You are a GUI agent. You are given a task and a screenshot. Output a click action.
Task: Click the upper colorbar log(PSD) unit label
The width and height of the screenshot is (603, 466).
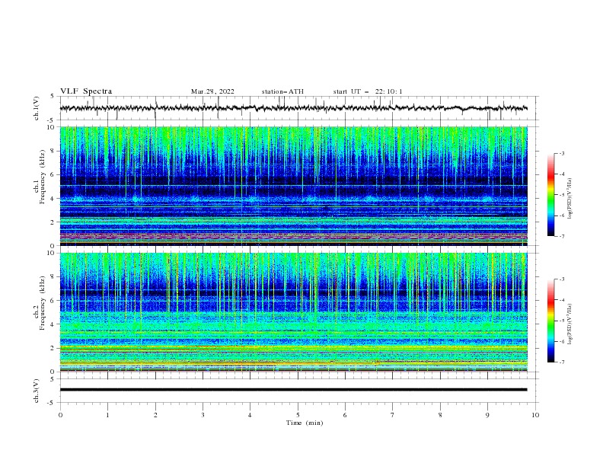coord(570,199)
